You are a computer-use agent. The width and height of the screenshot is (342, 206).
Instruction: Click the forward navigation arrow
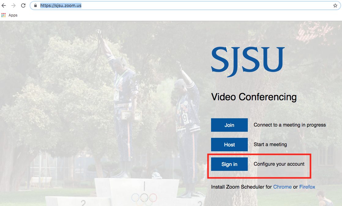pyautogui.click(x=13, y=5)
